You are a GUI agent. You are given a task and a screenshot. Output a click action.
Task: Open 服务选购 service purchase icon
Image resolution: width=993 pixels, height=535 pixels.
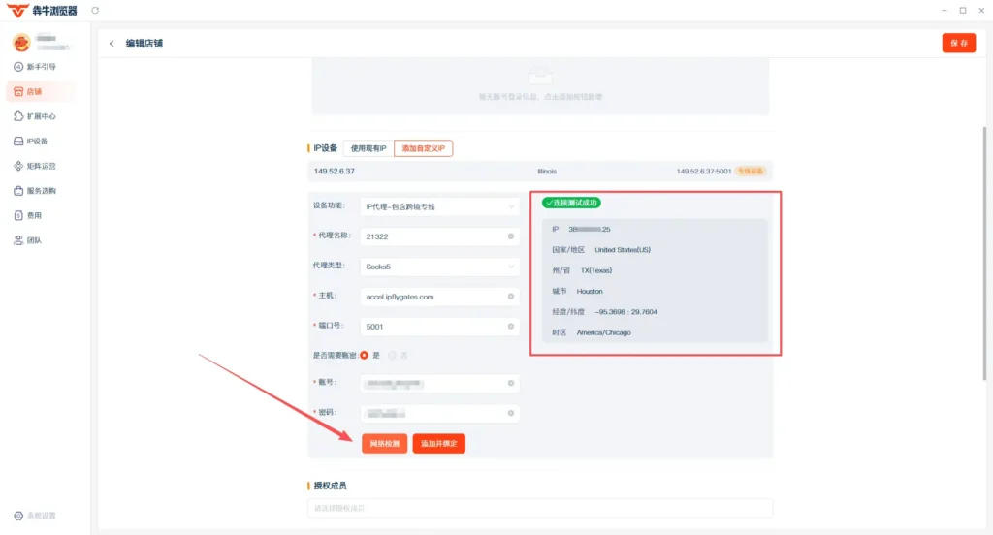pyautogui.click(x=18, y=191)
